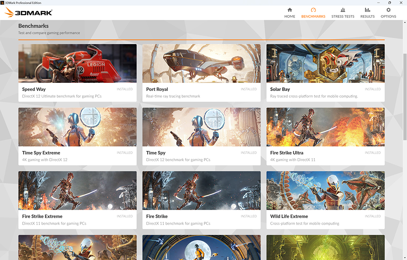407x260 pixels.
Task: Open Options via gear icon
Action: click(x=388, y=10)
